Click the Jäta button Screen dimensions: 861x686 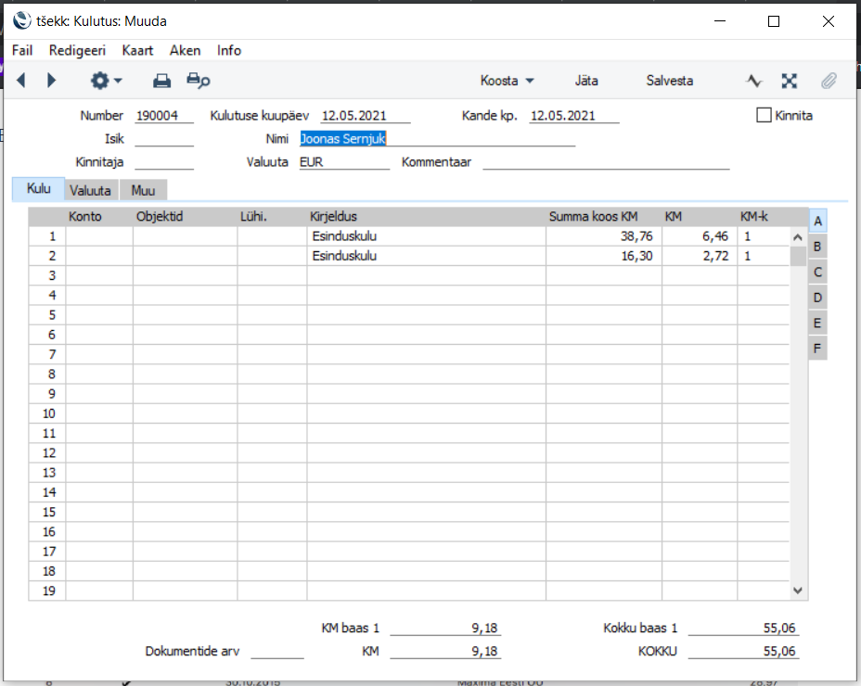586,81
